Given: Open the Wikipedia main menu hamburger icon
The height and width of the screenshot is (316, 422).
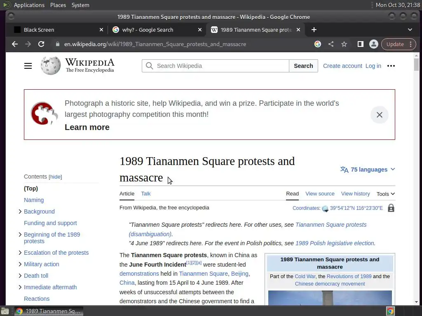Looking at the screenshot, I should (x=28, y=66).
